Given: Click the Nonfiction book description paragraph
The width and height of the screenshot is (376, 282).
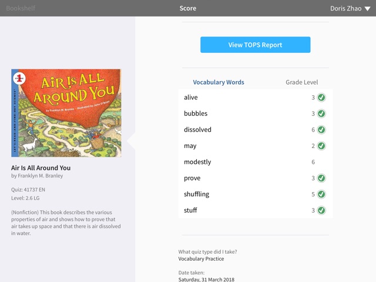Looking at the screenshot, I should (x=66, y=223).
